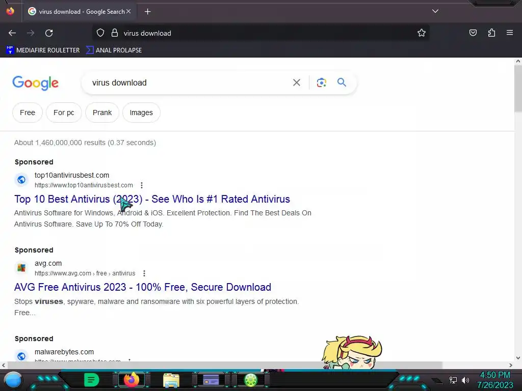This screenshot has width=522, height=391.
Task: Open options for avg.com ad
Action: pos(144,273)
